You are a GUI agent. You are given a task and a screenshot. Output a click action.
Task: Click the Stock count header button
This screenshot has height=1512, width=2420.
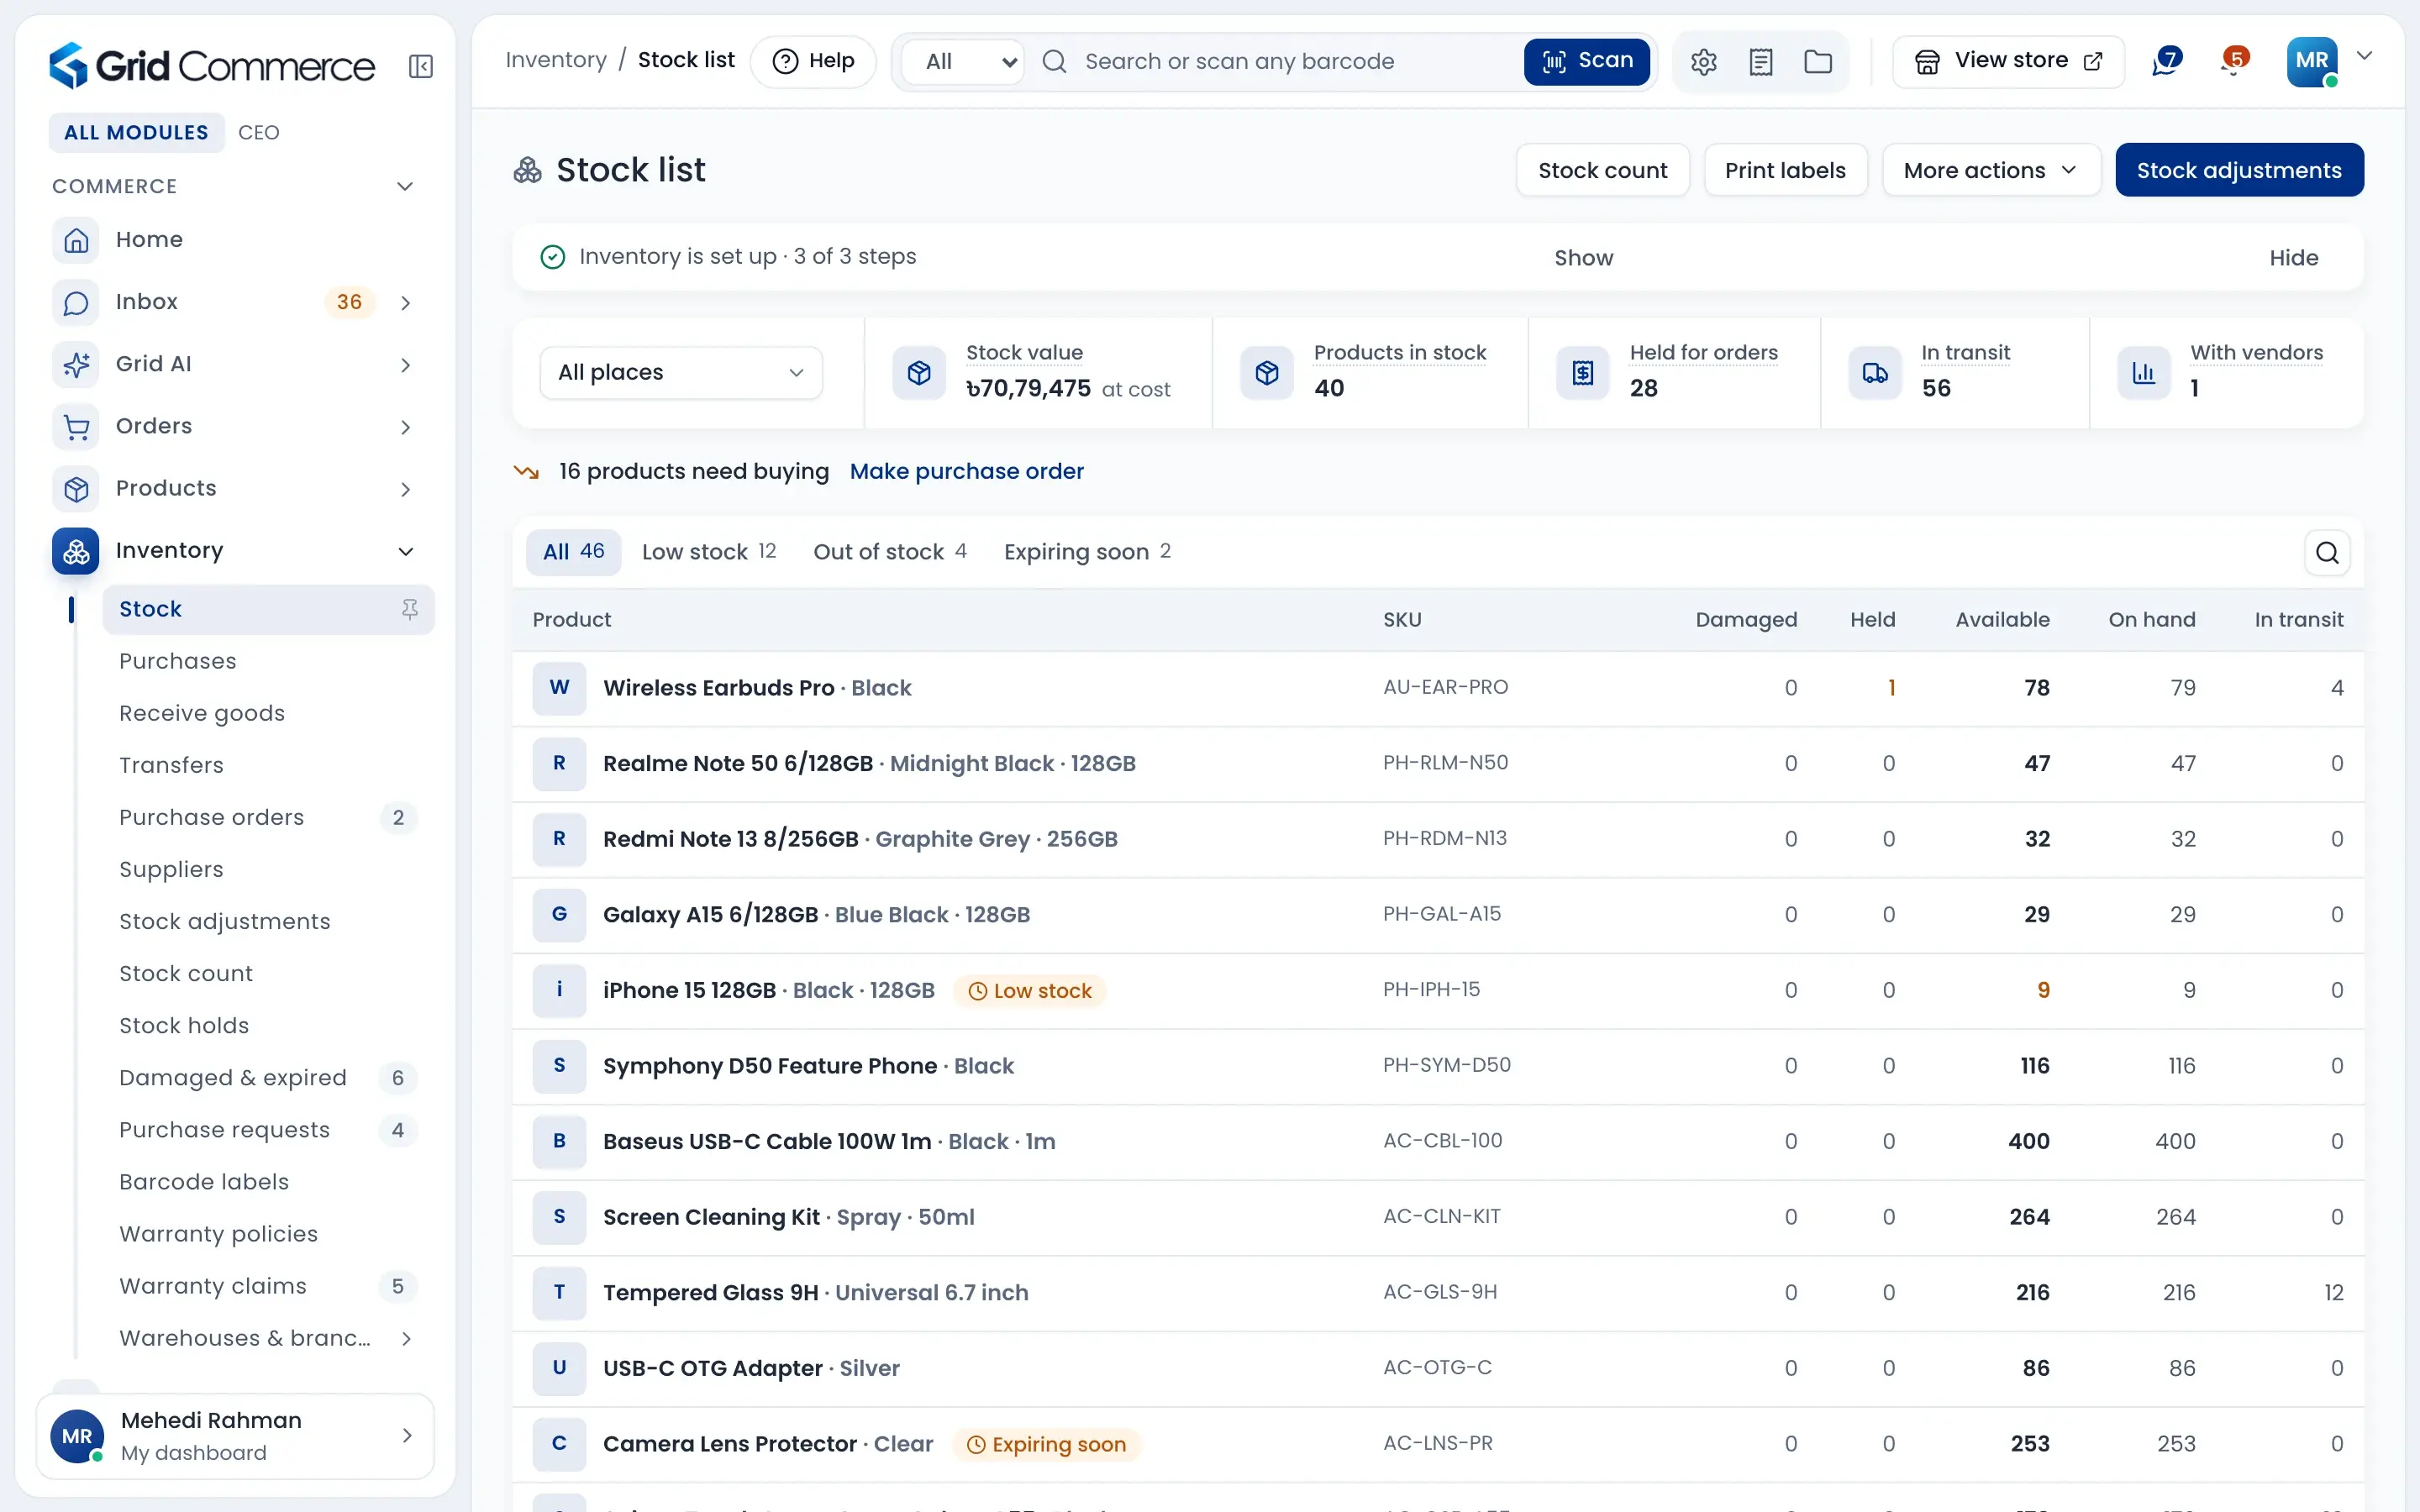tap(1602, 170)
